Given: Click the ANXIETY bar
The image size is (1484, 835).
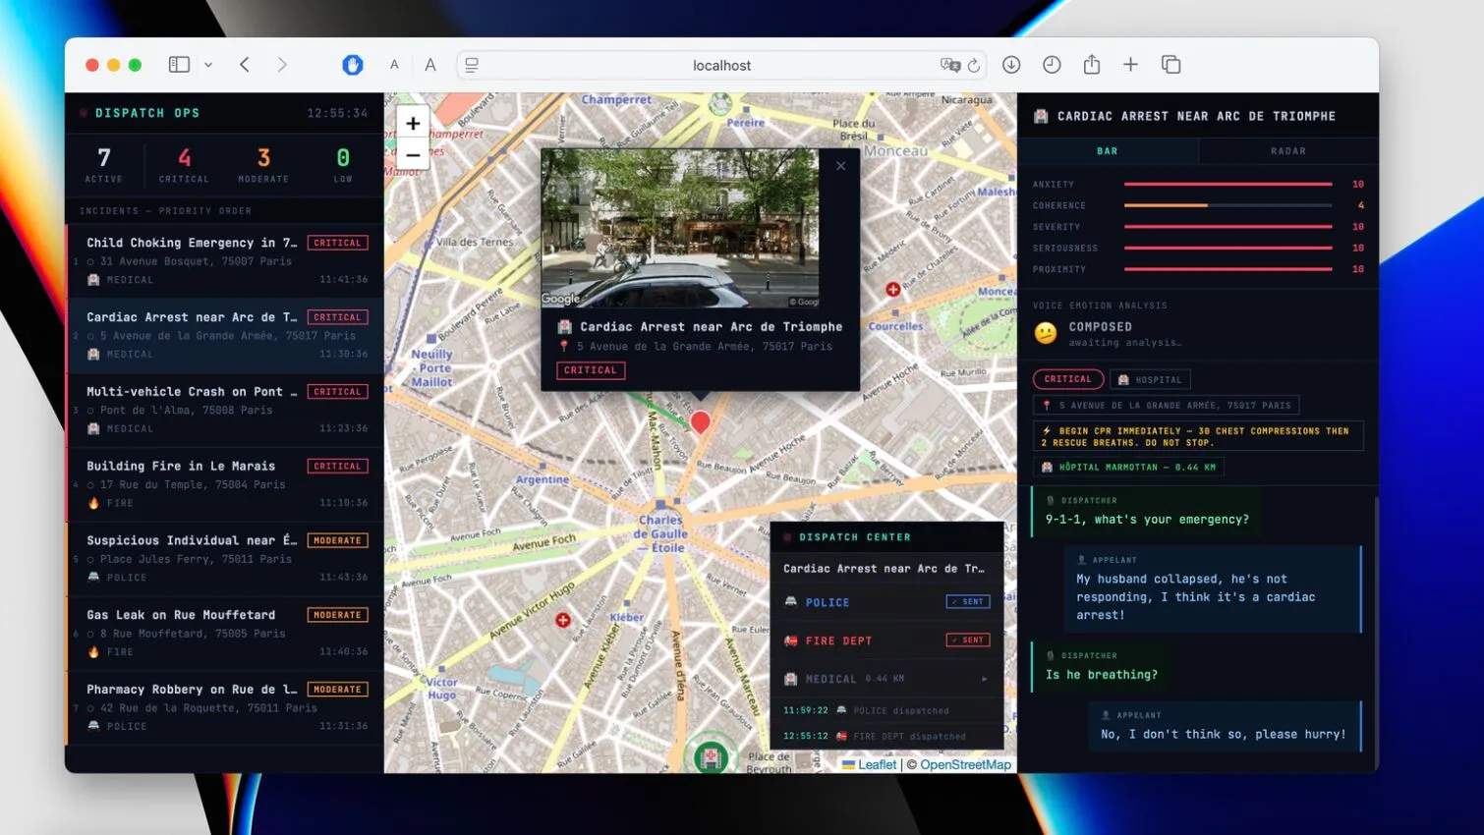Looking at the screenshot, I should [x=1228, y=184].
